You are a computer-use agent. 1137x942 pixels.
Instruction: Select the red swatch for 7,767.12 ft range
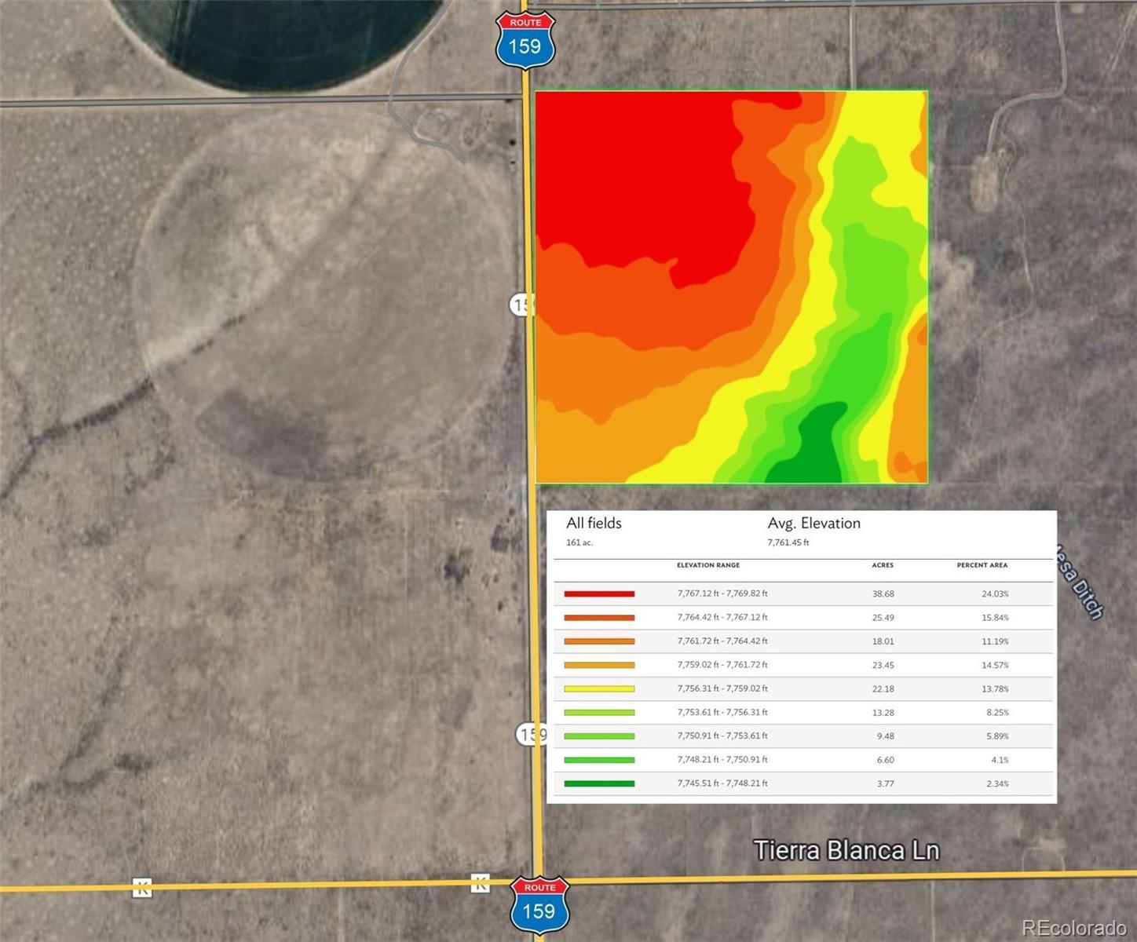tap(599, 594)
